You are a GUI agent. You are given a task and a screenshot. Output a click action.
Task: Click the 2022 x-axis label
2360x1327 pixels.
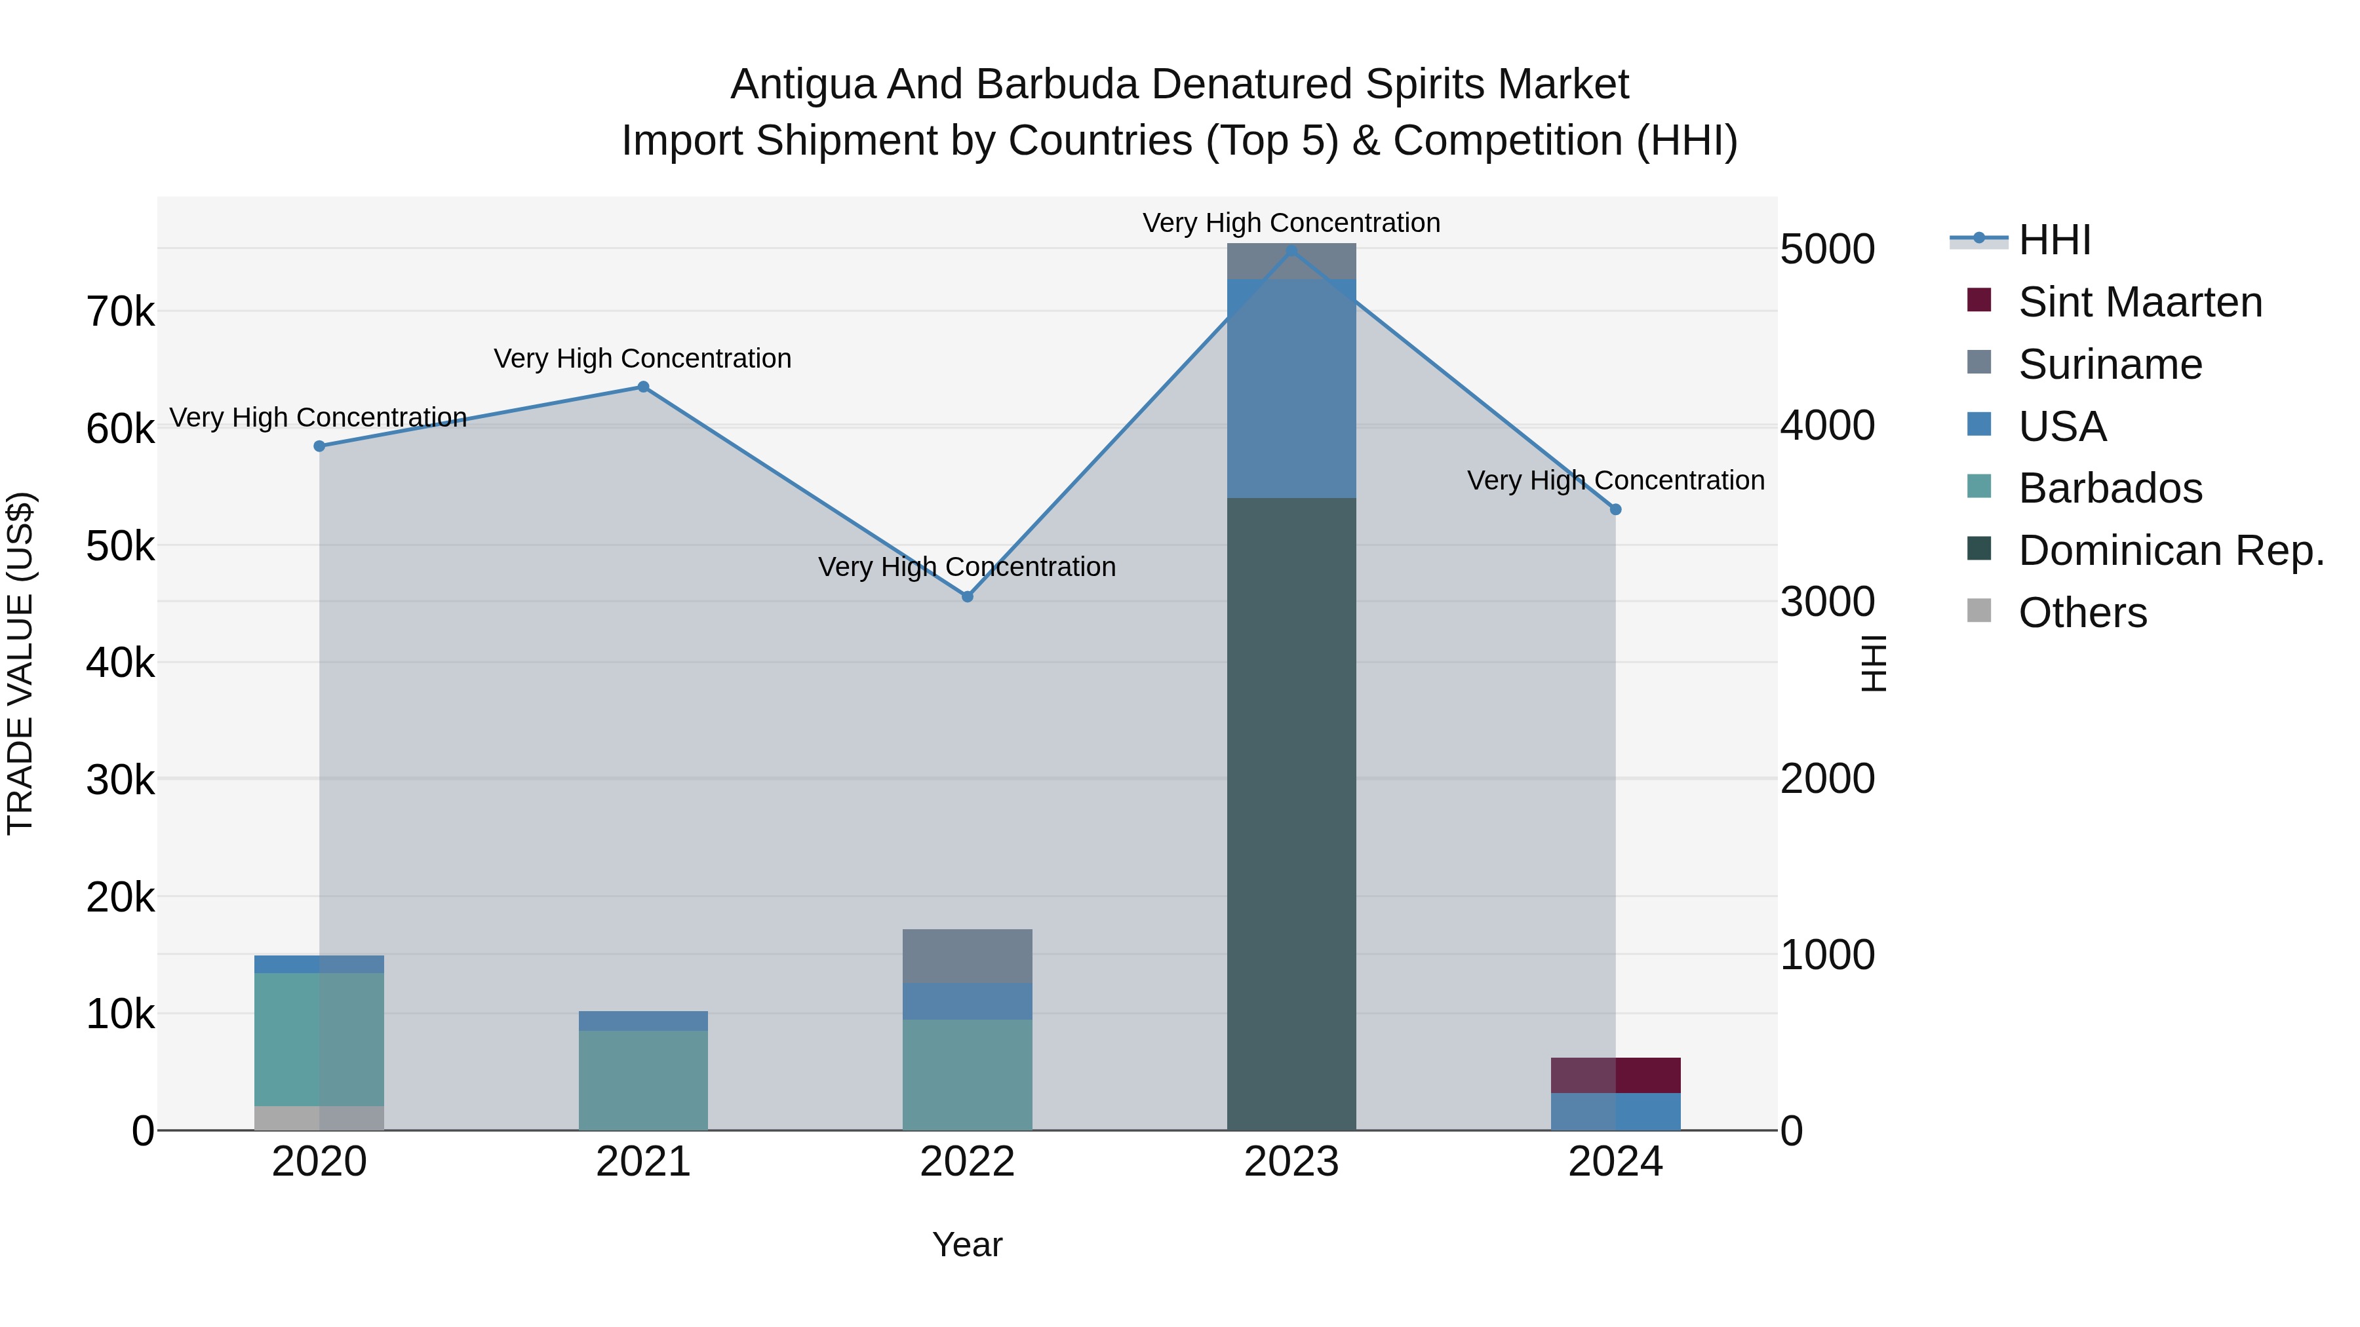click(968, 1162)
